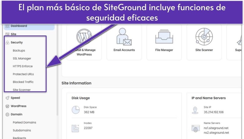
Task: Select the 22097 inodes value
Action: [88, 128]
